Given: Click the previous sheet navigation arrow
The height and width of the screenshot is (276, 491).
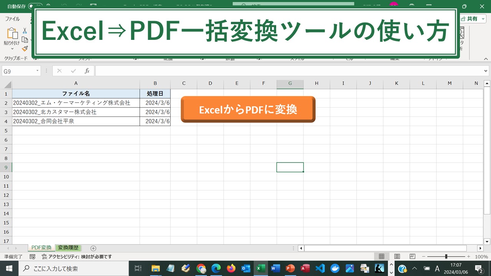Looking at the screenshot, I should [8, 248].
